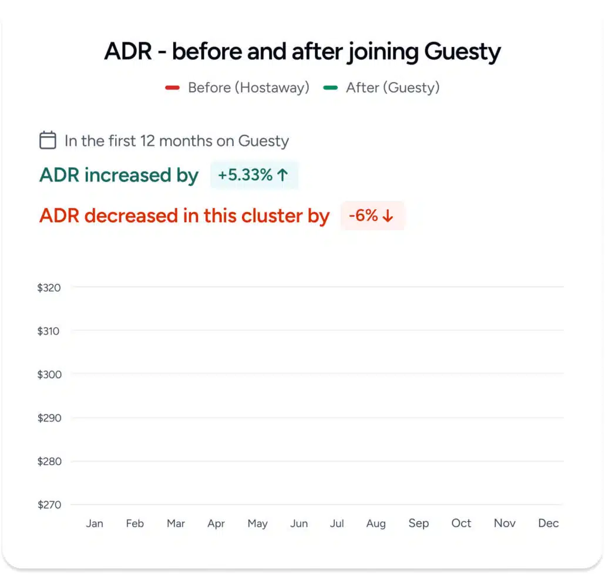Click the green up arrow in +5.33% badge

point(283,175)
